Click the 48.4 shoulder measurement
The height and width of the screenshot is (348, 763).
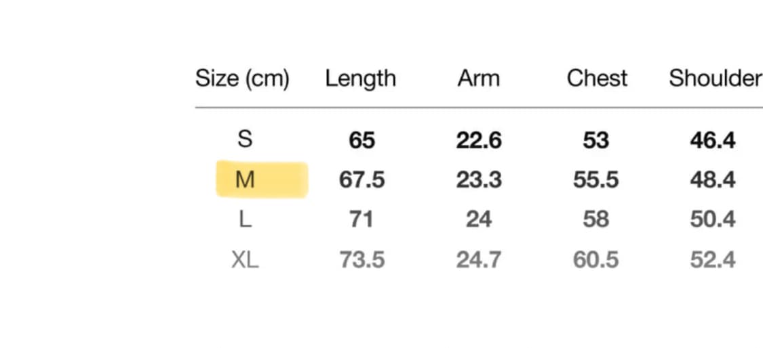(x=713, y=180)
